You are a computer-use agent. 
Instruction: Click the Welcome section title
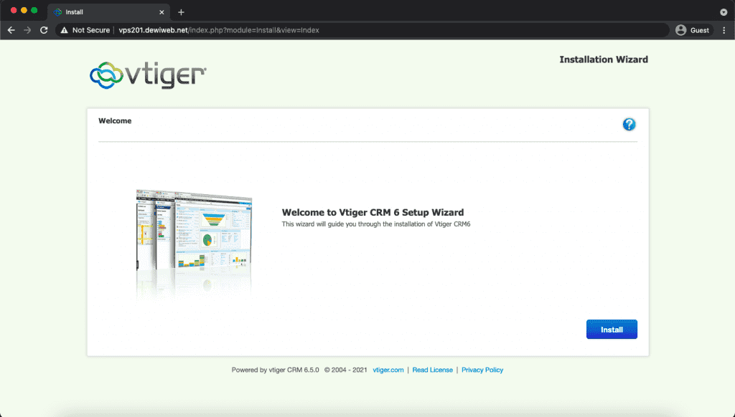(x=115, y=121)
